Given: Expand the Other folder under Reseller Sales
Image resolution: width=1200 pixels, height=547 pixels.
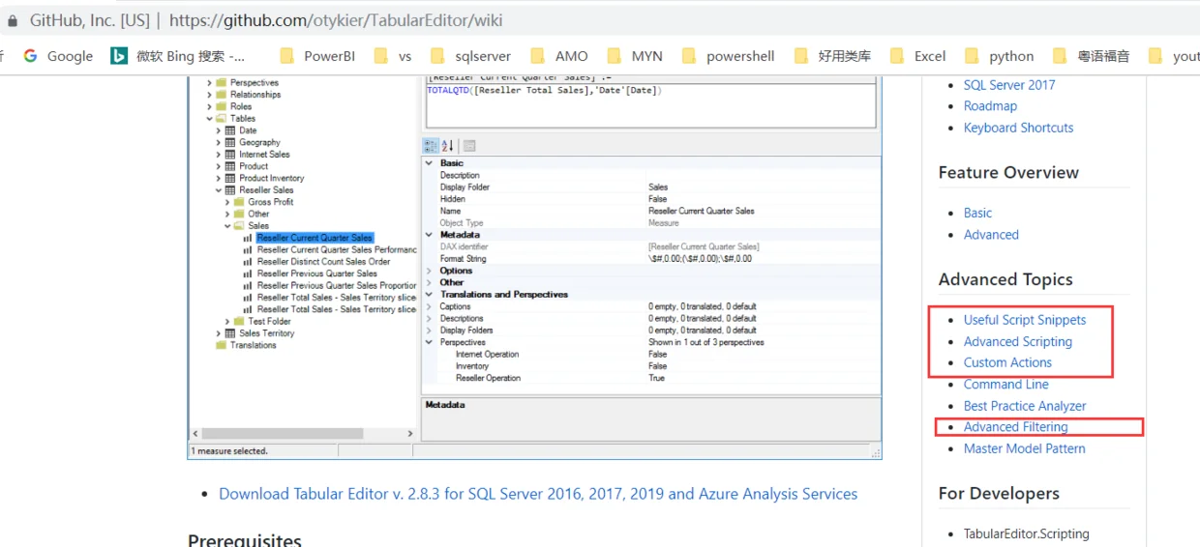Looking at the screenshot, I should (x=227, y=214).
